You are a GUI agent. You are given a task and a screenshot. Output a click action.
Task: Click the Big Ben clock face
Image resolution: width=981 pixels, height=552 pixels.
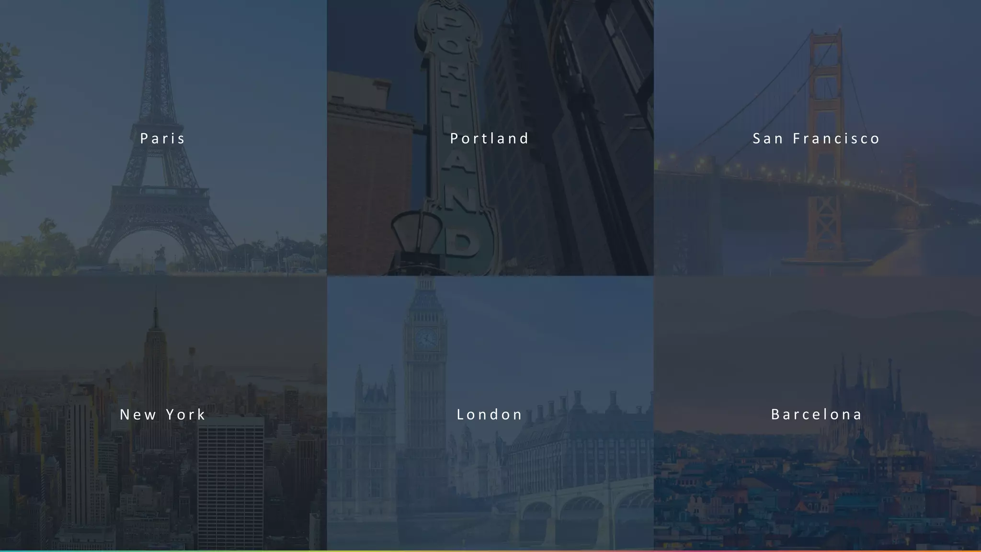425,339
